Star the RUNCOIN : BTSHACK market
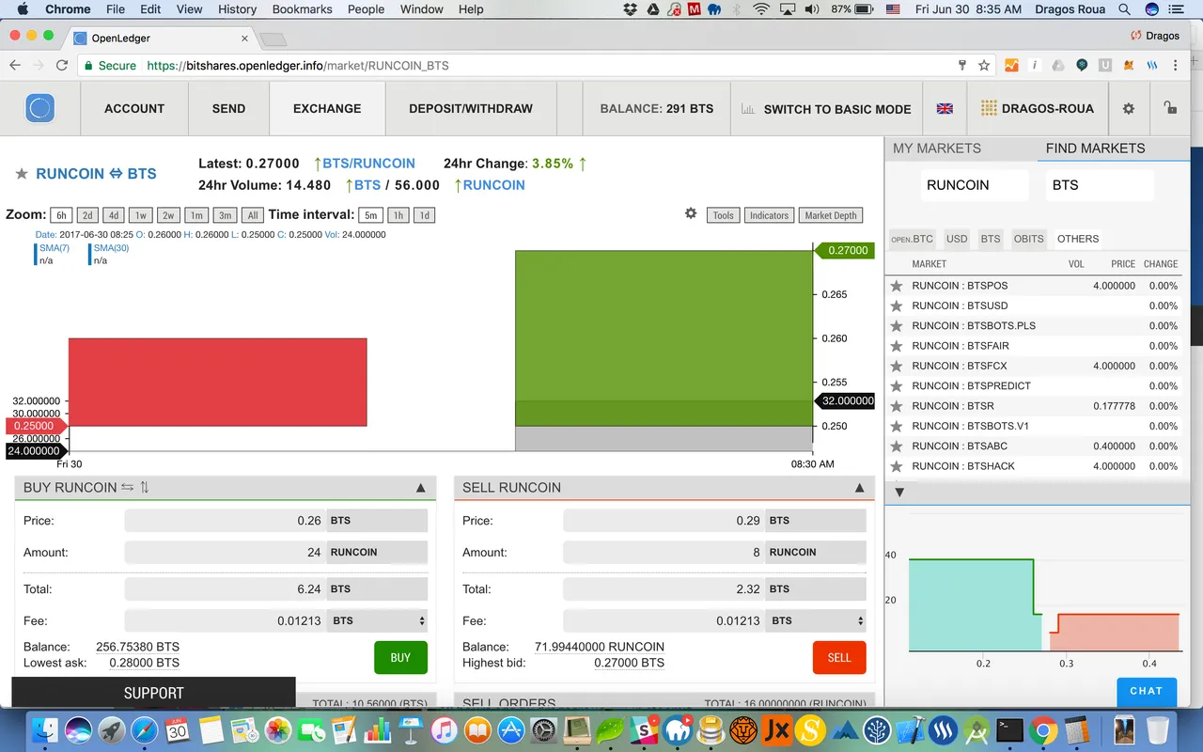1203x752 pixels. pos(897,466)
